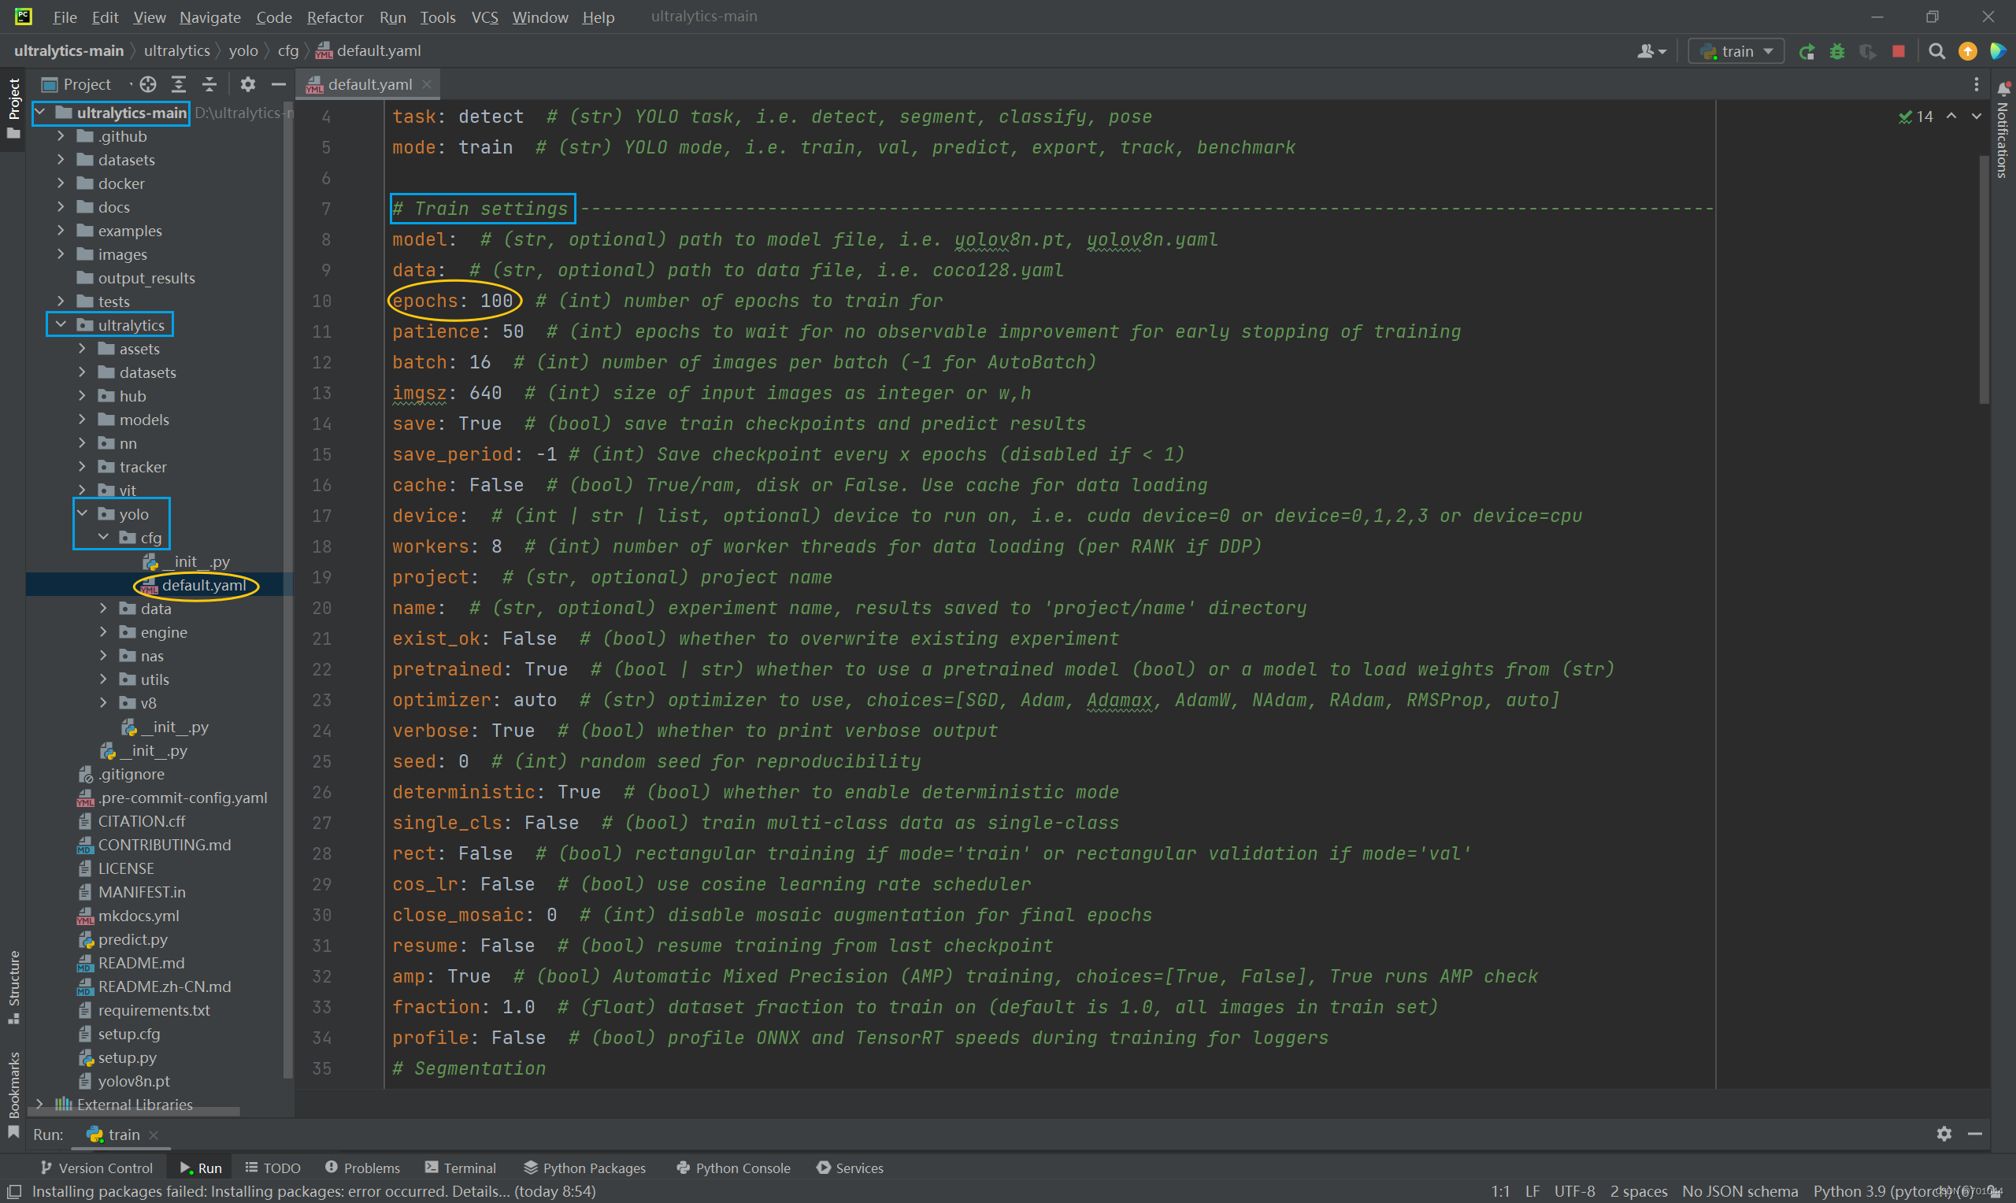Viewport: 2016px width, 1203px height.
Task: Click the Collapse All icon in Project panel
Action: (x=209, y=84)
